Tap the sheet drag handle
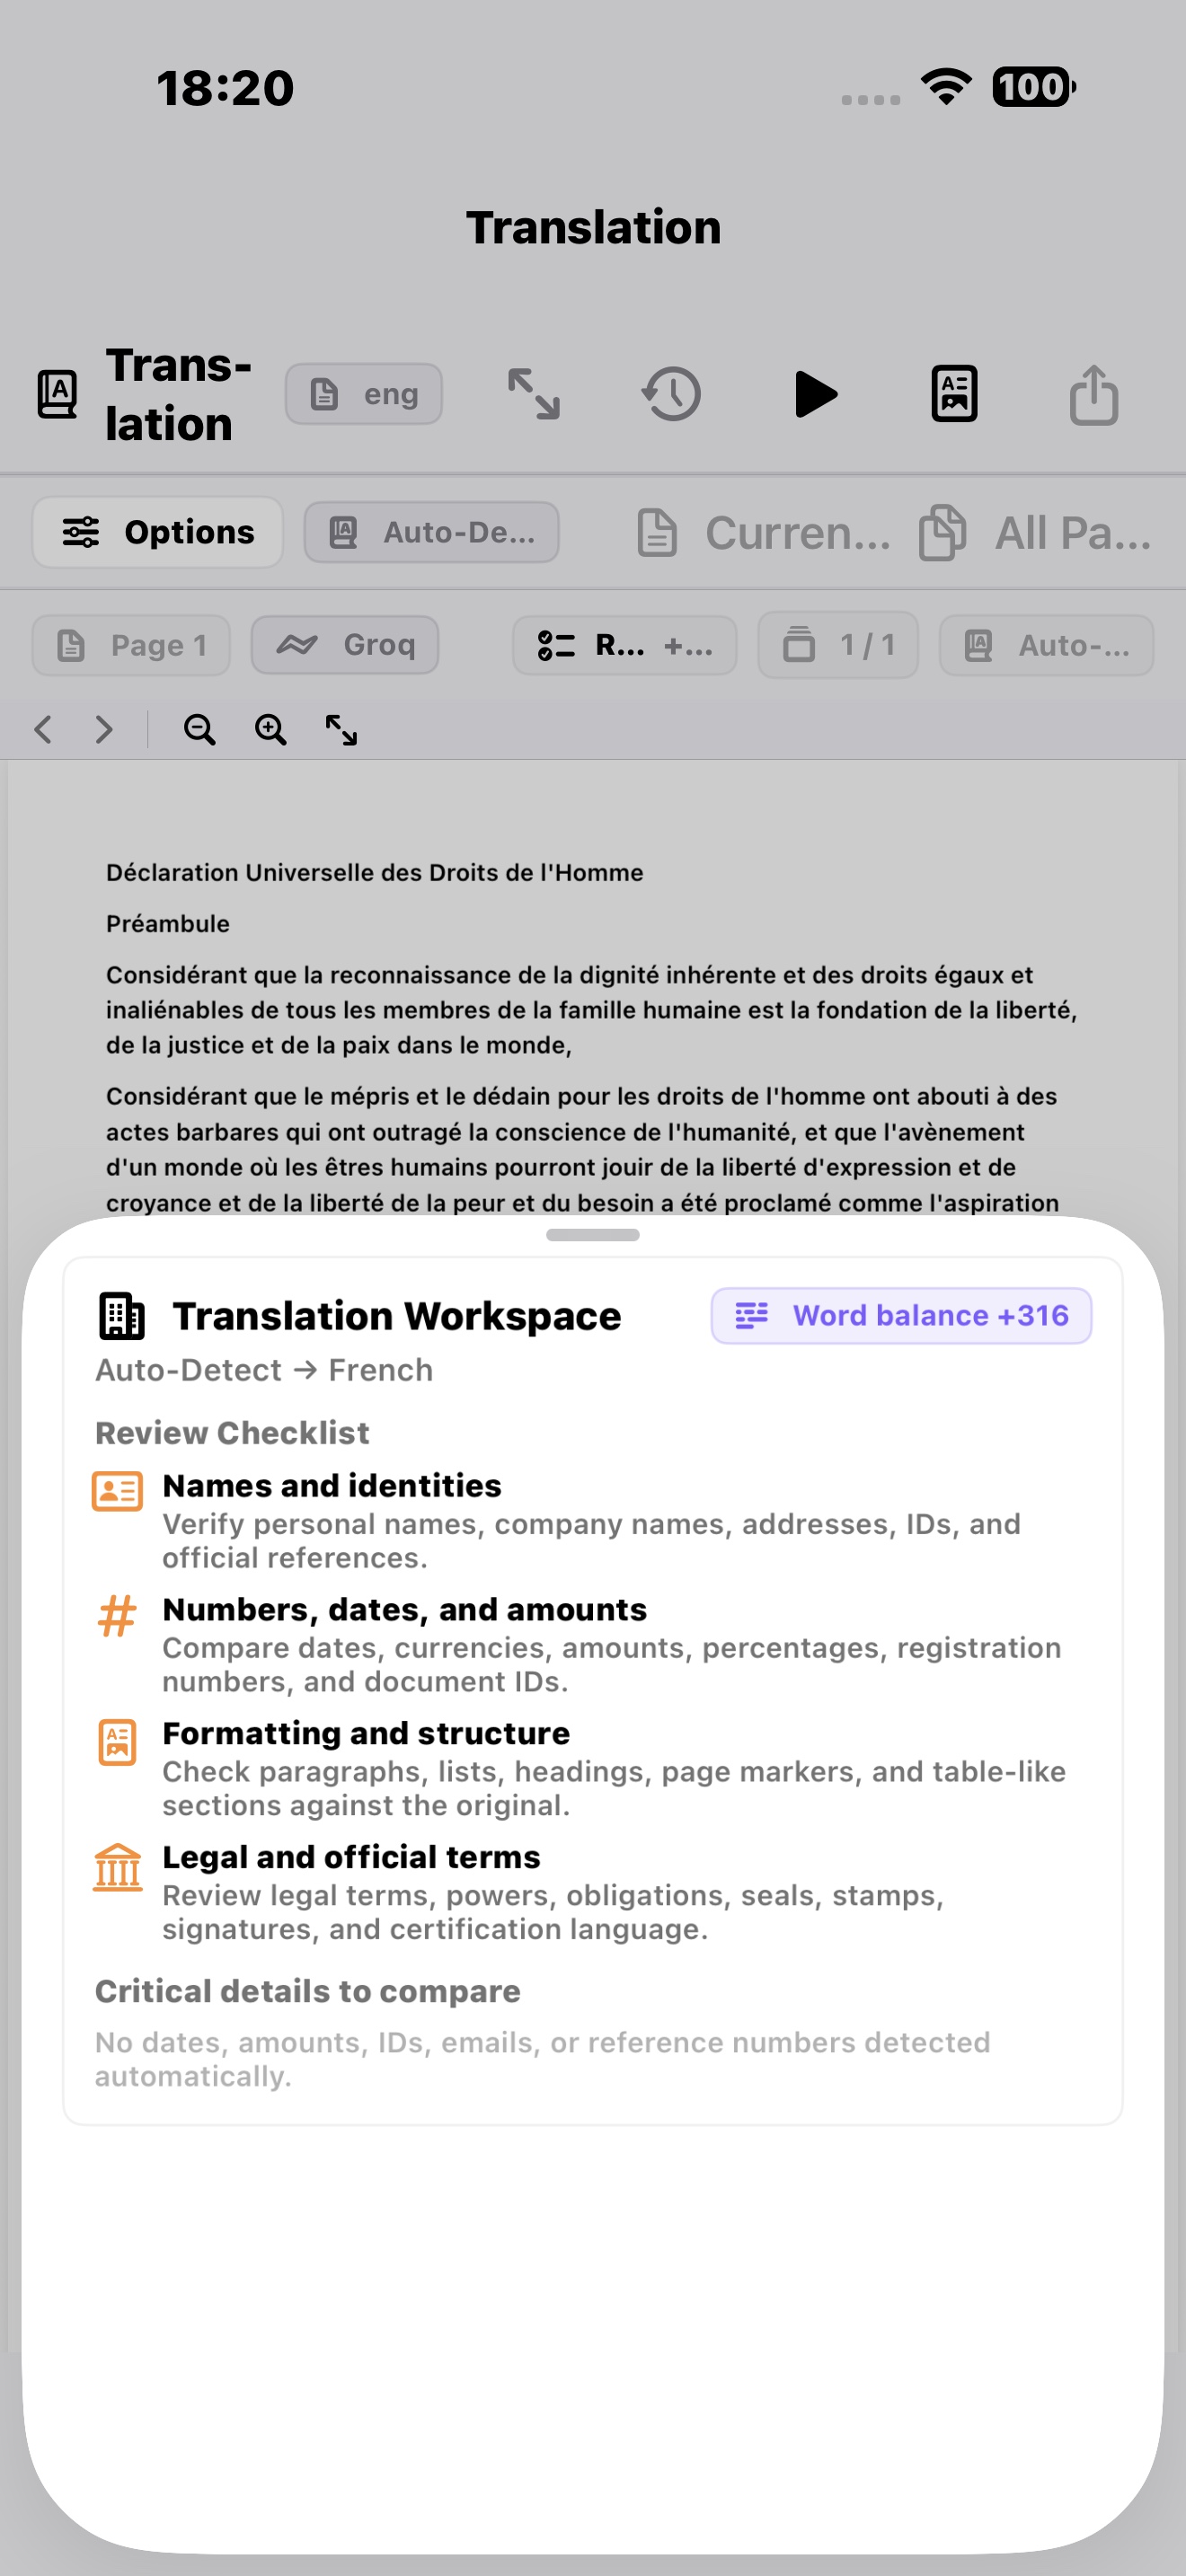1186x2576 pixels. tap(593, 1235)
